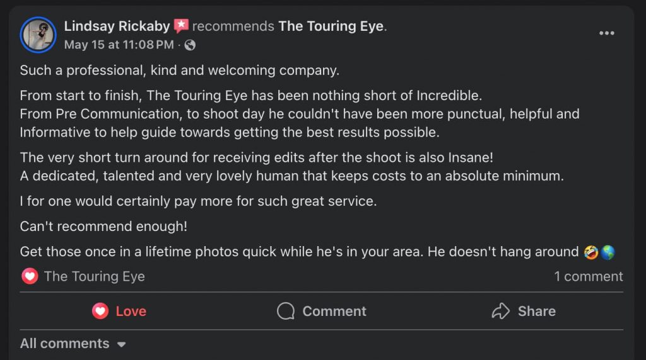Open the 1 comment link
646x360 pixels.
click(x=588, y=276)
